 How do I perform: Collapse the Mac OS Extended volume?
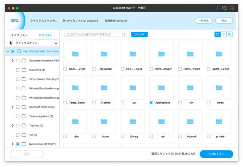point(8,51)
